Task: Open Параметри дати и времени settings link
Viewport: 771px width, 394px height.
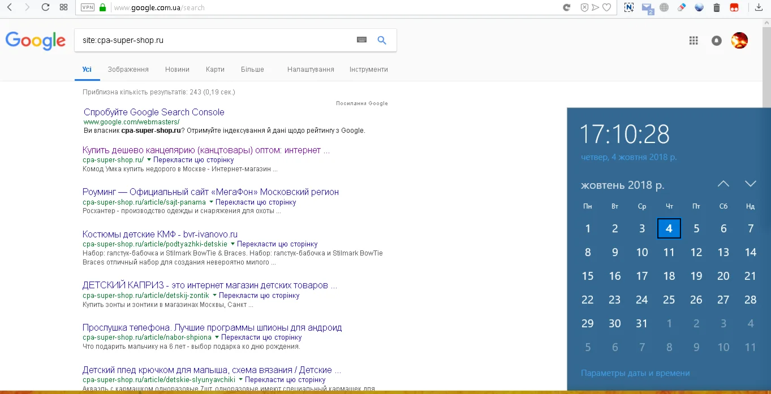Action: tap(635, 373)
